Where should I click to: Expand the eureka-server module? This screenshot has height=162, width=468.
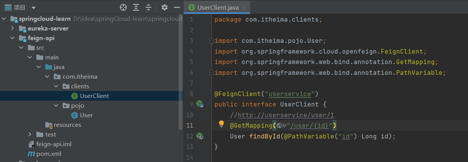[13, 29]
